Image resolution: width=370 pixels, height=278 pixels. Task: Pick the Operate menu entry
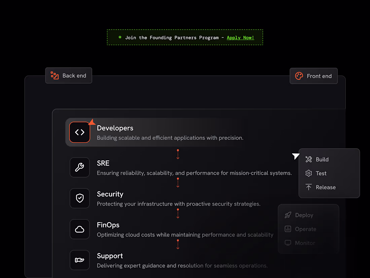point(305,229)
